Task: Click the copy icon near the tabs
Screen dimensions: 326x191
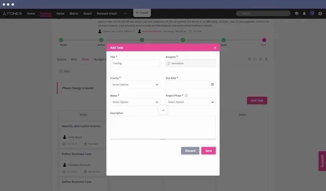Action: [255, 59]
